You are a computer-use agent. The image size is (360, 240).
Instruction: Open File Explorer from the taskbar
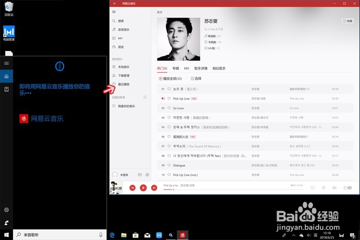(124, 235)
